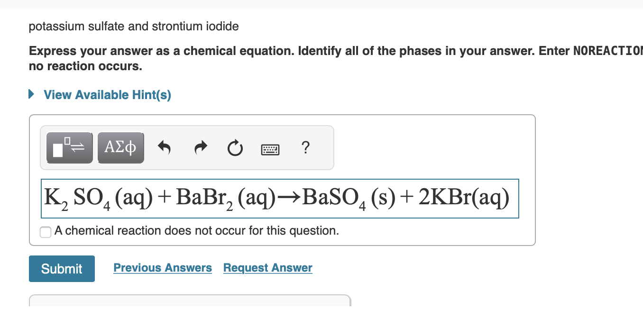Undo the last equation edit
Image resolution: width=643 pixels, height=310 pixels.
(164, 147)
